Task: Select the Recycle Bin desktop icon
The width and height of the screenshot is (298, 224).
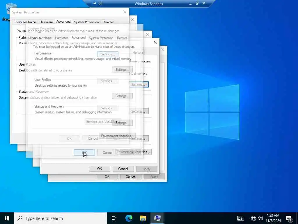Action: 8,11
